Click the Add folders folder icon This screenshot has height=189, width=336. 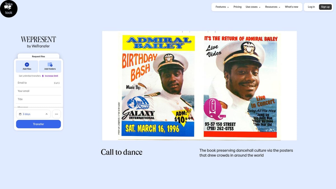[x=50, y=64]
